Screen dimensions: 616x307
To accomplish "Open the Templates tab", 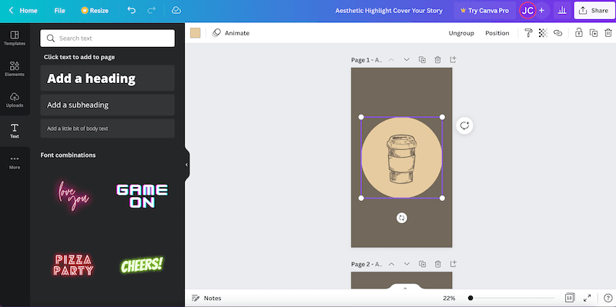I will [15, 38].
